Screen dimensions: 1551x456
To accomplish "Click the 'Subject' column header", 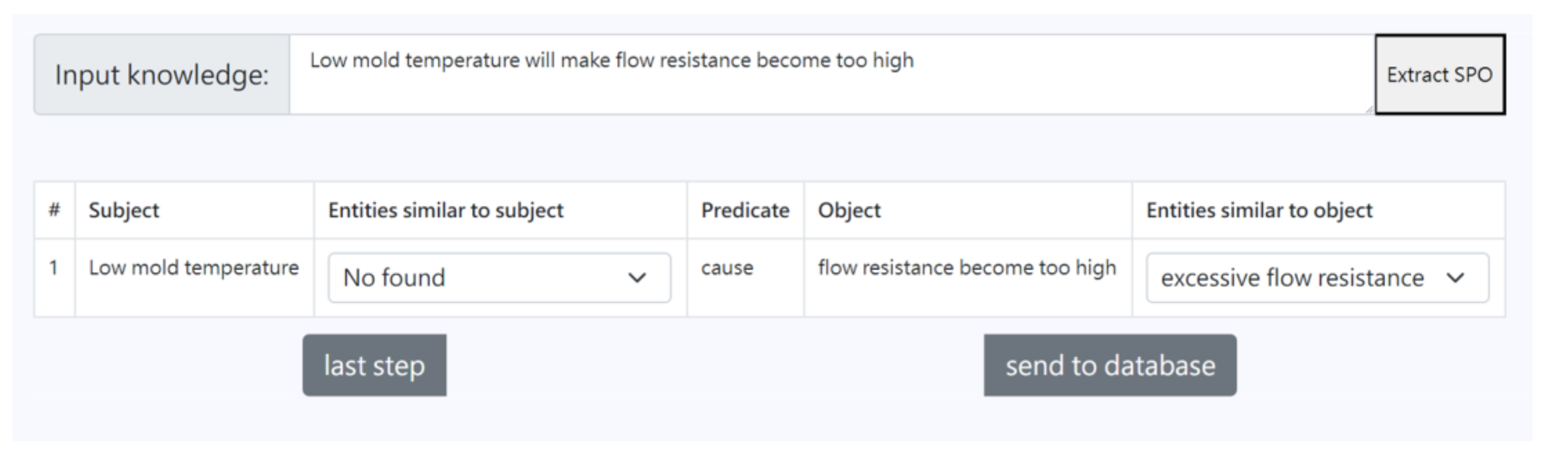I will 124,210.
